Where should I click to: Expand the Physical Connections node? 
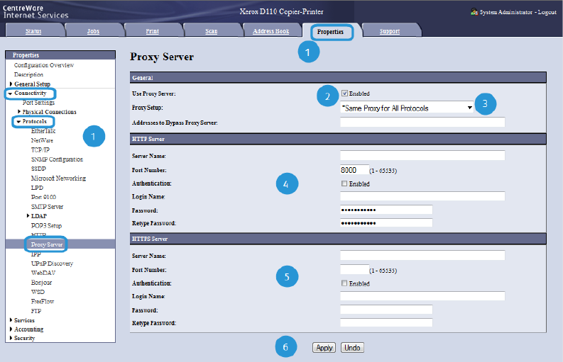coord(19,112)
